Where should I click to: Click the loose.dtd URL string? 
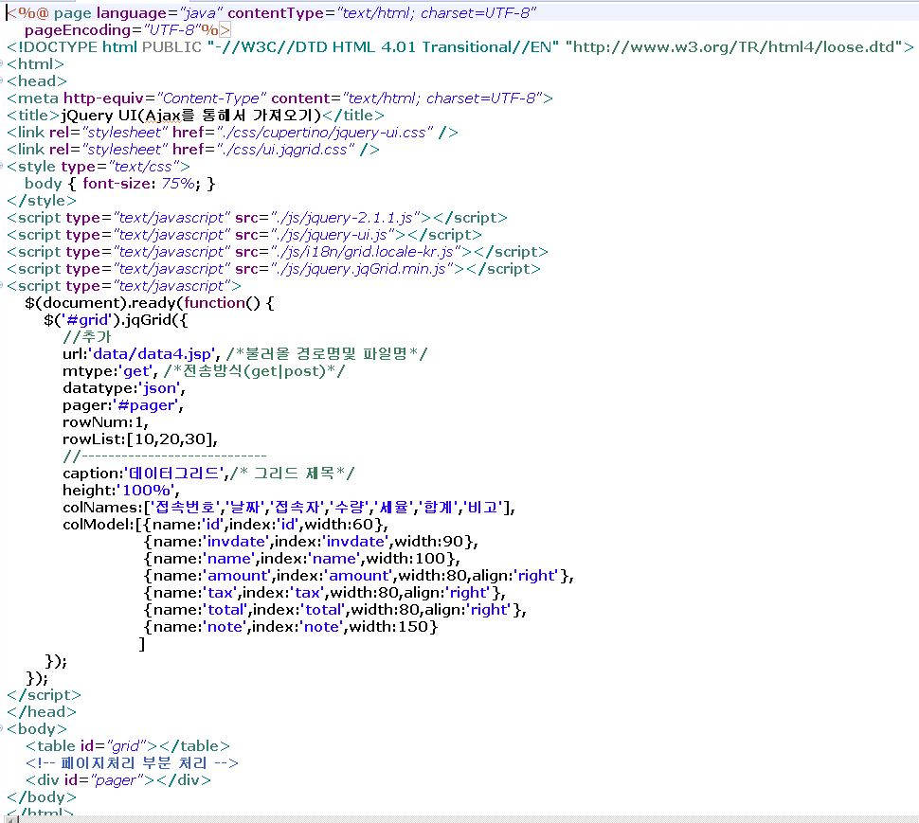click(x=735, y=46)
